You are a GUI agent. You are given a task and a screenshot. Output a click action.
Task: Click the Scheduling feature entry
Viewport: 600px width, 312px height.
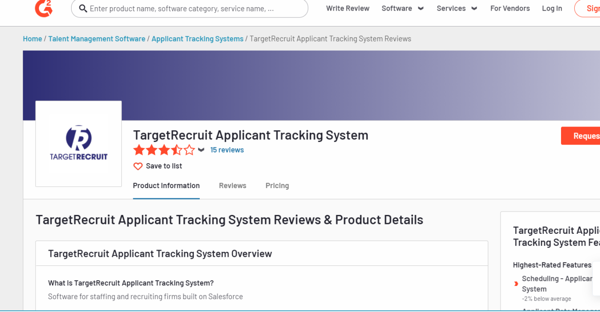pos(557,284)
